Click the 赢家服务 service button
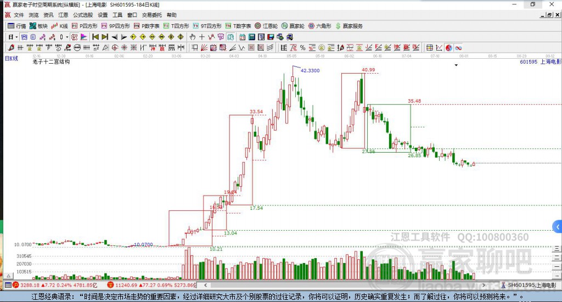The height and width of the screenshot is (302, 562). click(349, 26)
